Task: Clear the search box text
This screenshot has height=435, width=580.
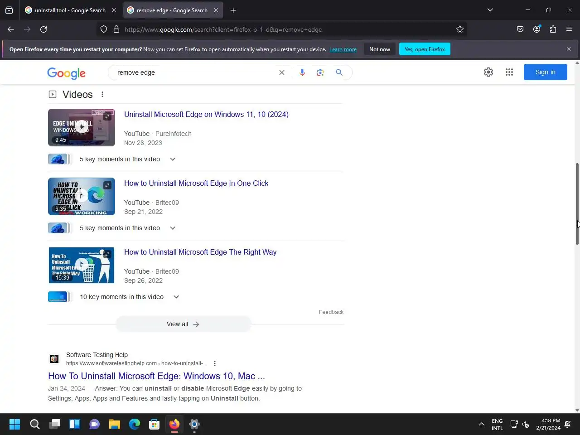Action: (x=282, y=72)
